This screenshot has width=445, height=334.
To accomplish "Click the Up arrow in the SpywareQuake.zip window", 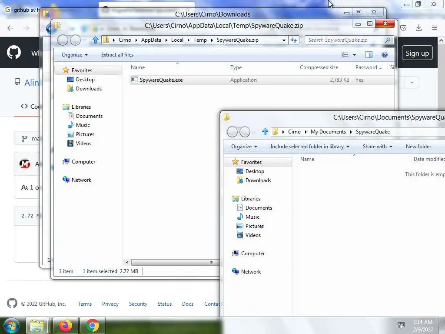I will coord(96,40).
